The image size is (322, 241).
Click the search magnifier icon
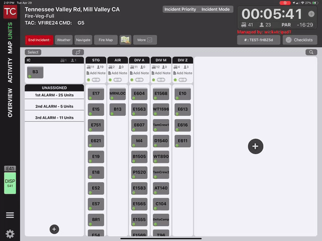click(311, 52)
